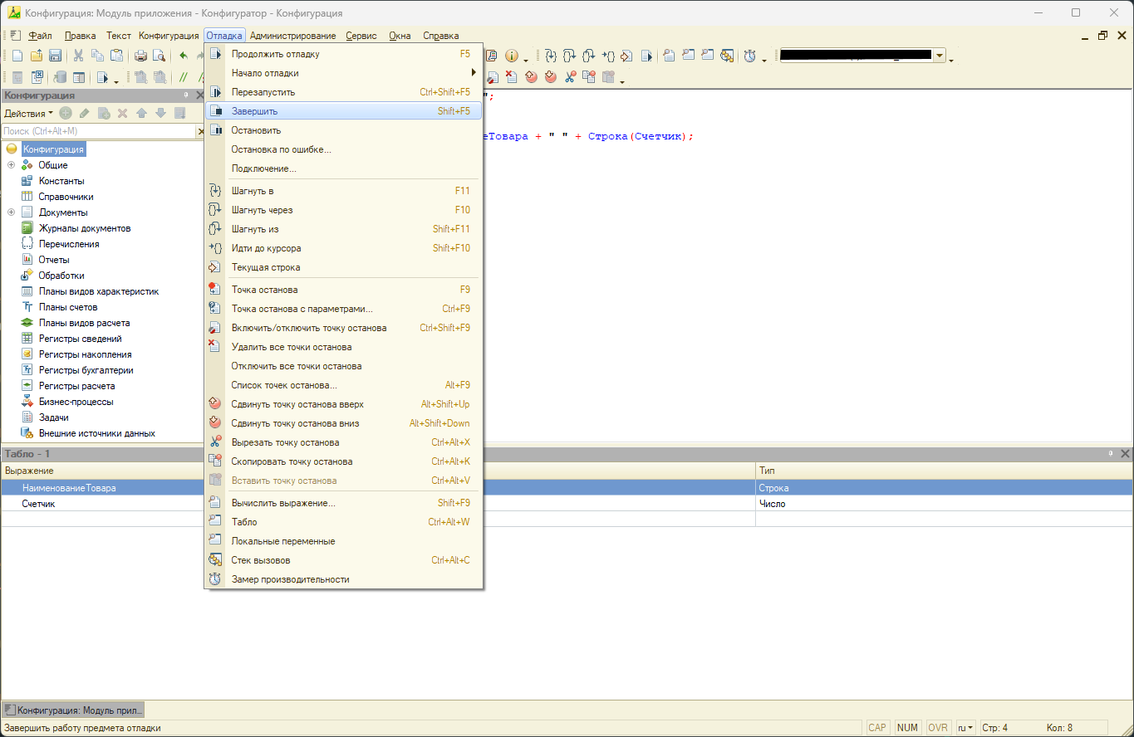Image resolution: width=1134 pixels, height=737 pixels.
Task: Click the Step Out debug toolbar icon
Action: point(589,56)
